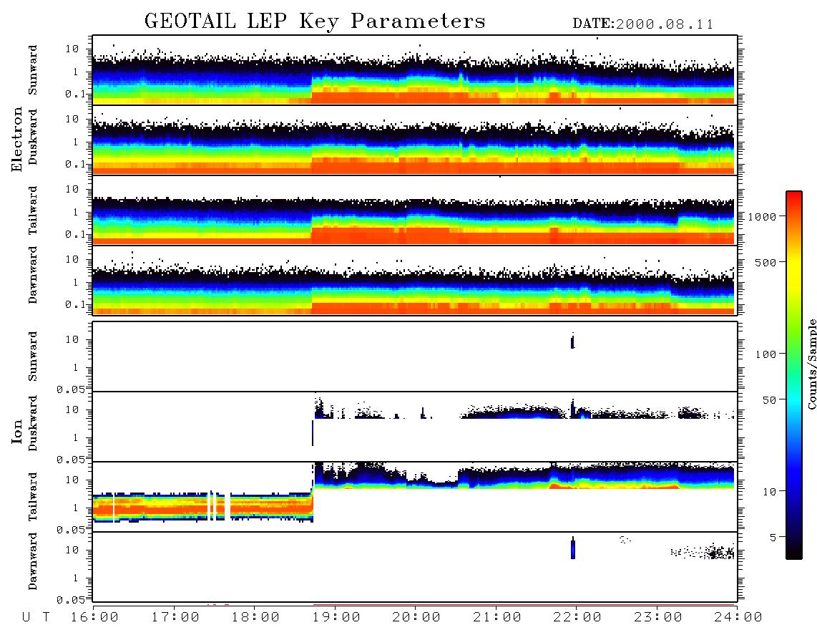This screenshot has height=630, width=817.
Task: Click the blue spike in Ion Dawnward panel
Action: coord(573,548)
